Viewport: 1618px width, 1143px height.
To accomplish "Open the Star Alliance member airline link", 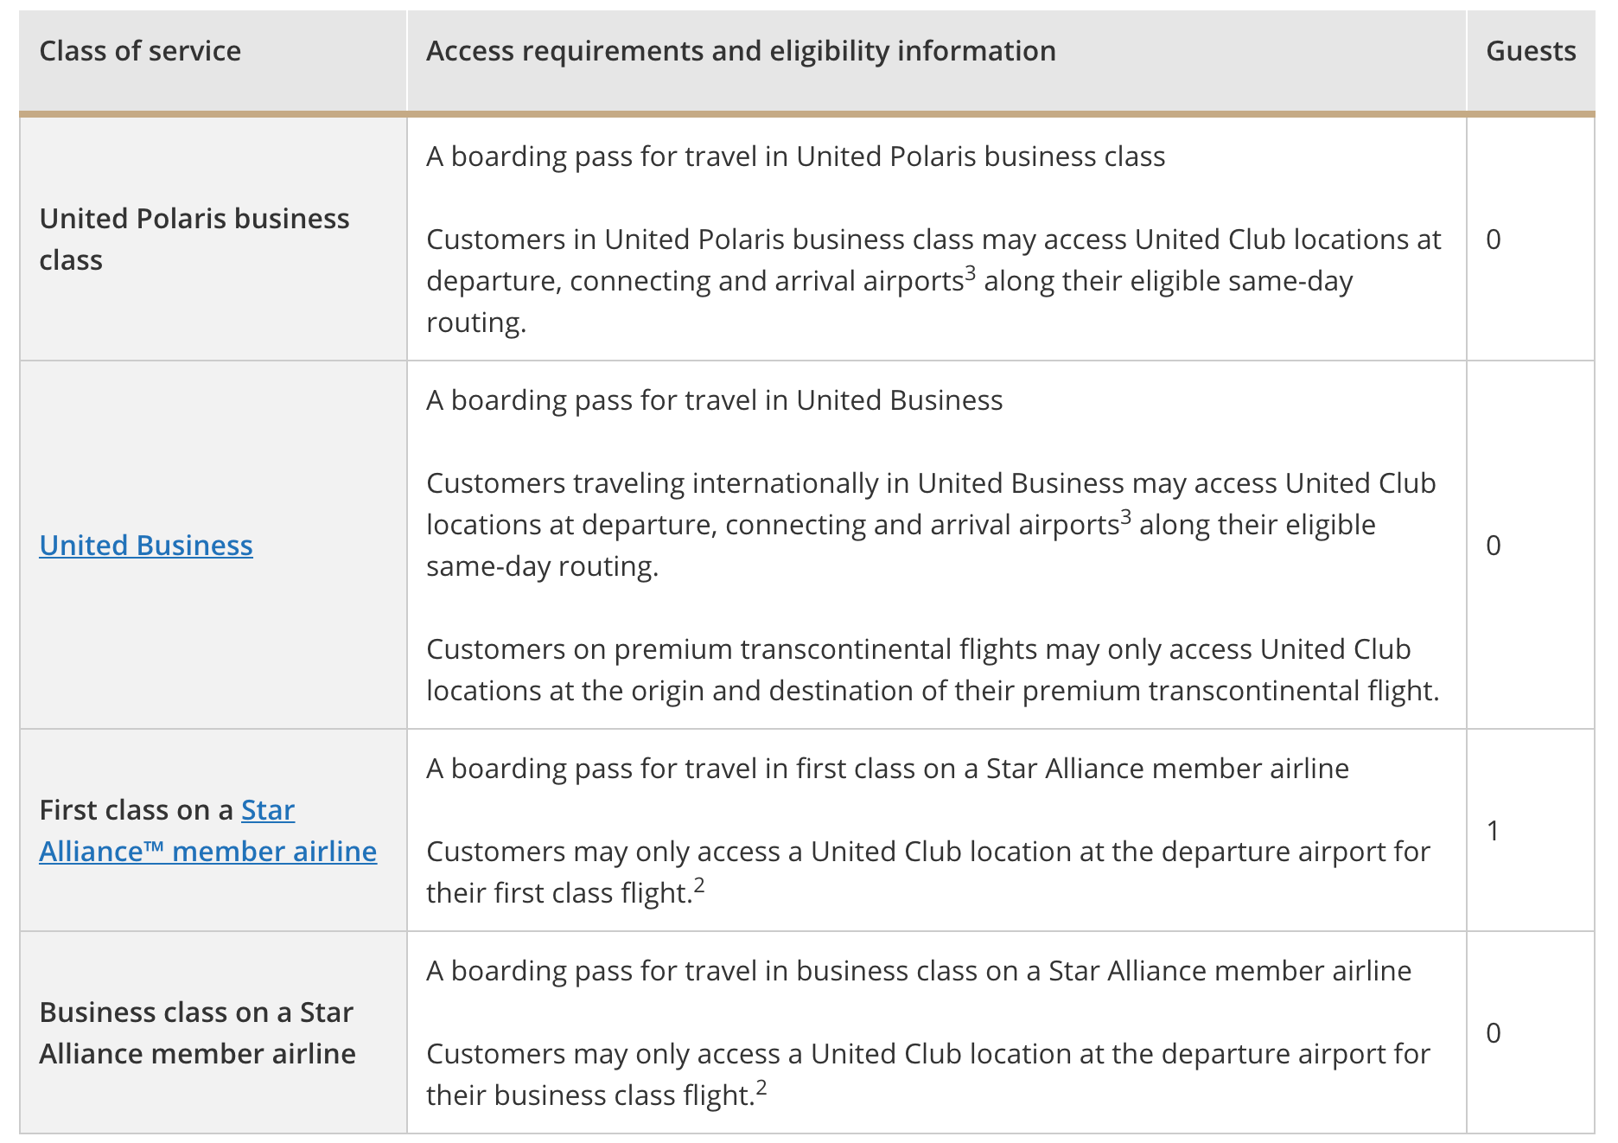I will [208, 831].
